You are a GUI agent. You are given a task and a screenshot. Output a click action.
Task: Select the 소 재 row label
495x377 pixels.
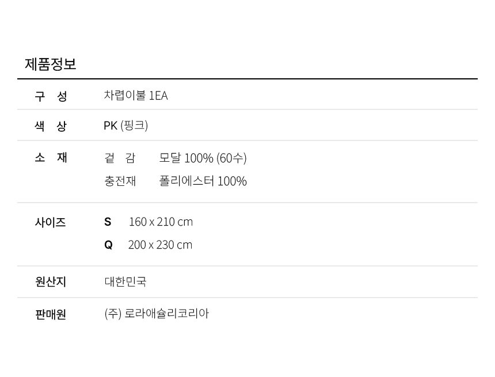tap(51, 157)
